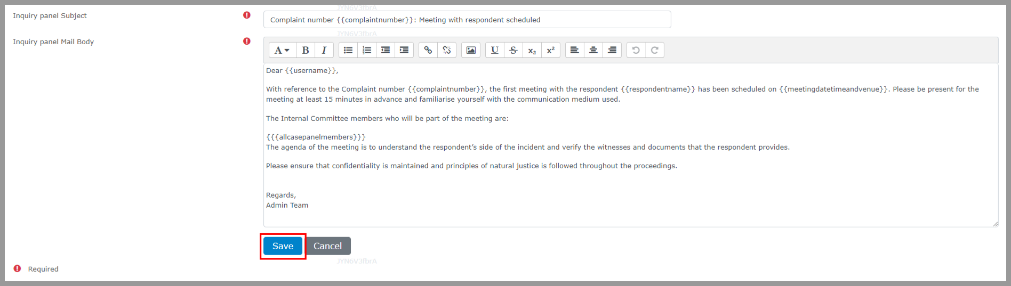Apply superscript formatting
Image resolution: width=1011 pixels, height=286 pixels.
[551, 50]
